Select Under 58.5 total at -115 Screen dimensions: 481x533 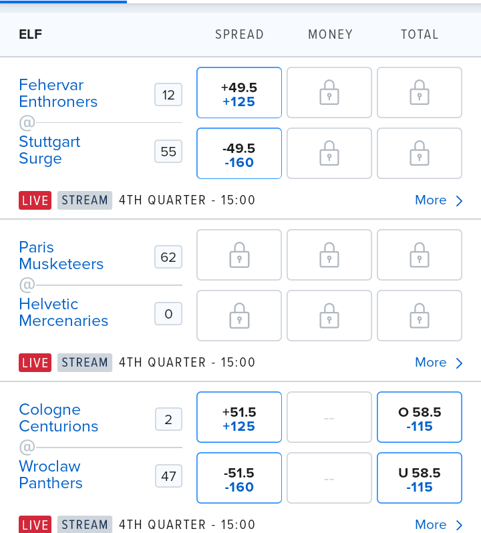pos(419,478)
